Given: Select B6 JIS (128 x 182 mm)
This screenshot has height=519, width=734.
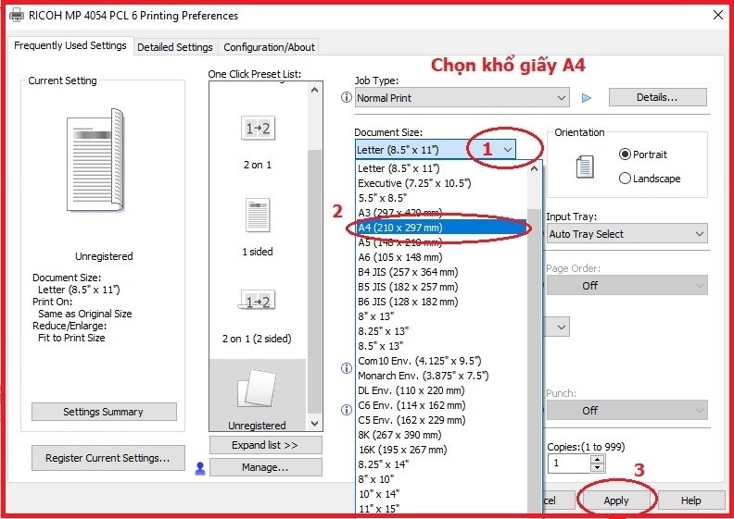Looking at the screenshot, I should pos(441,302).
